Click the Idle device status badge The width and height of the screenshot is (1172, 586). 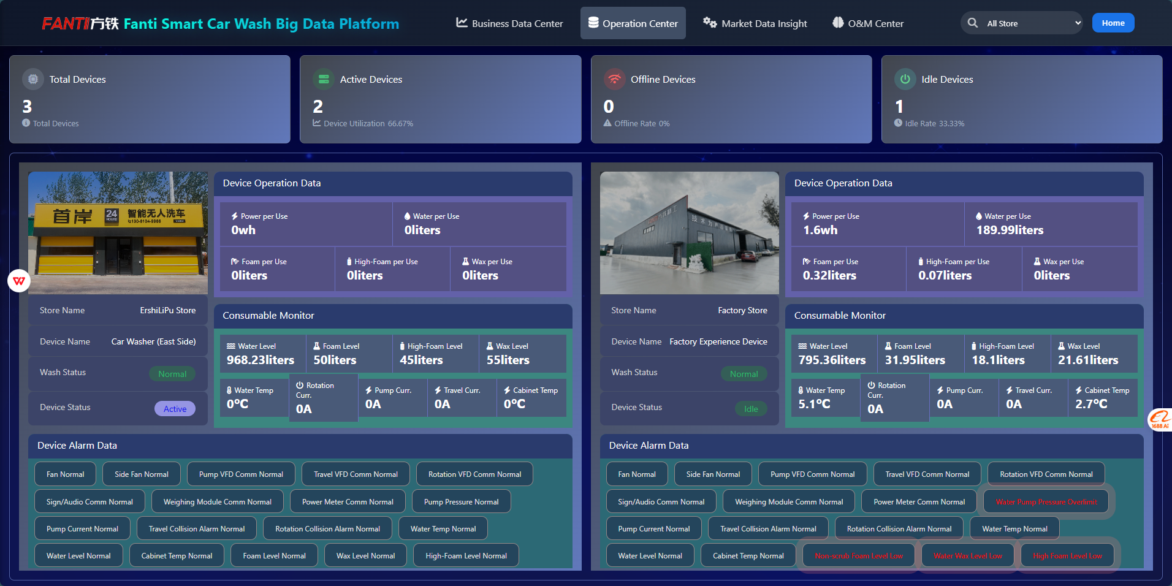click(750, 409)
